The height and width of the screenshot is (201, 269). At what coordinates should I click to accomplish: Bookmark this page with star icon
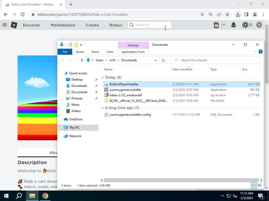click(x=227, y=15)
